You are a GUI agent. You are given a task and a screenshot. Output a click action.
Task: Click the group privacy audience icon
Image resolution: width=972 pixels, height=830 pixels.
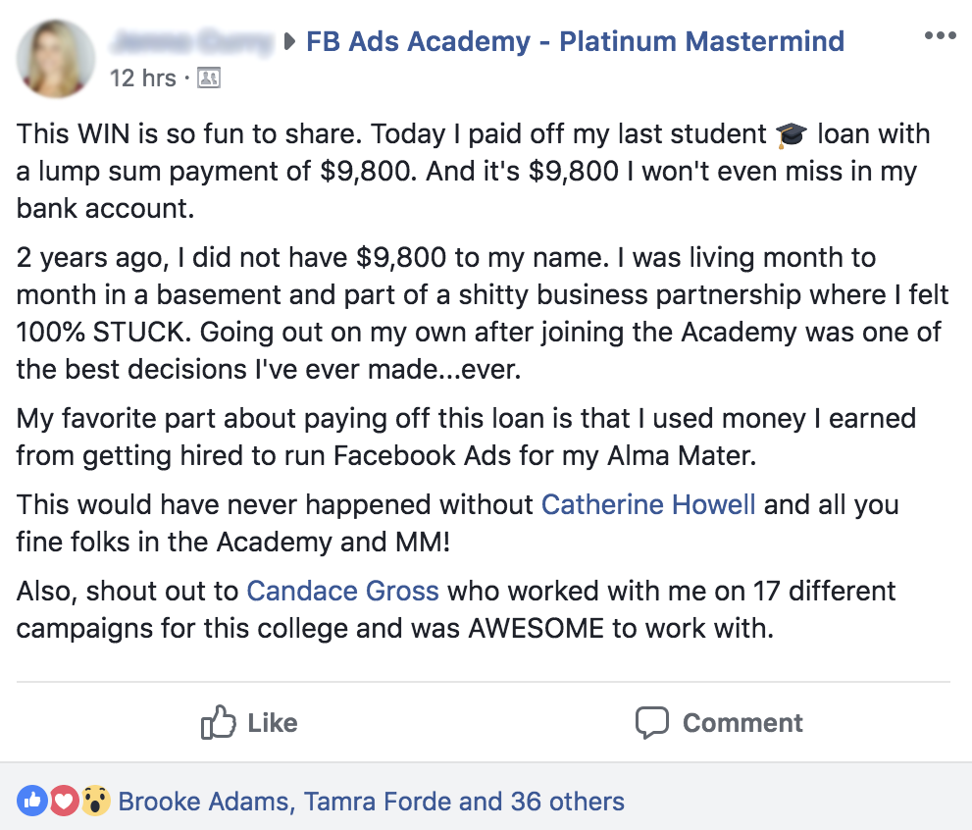coord(209,78)
